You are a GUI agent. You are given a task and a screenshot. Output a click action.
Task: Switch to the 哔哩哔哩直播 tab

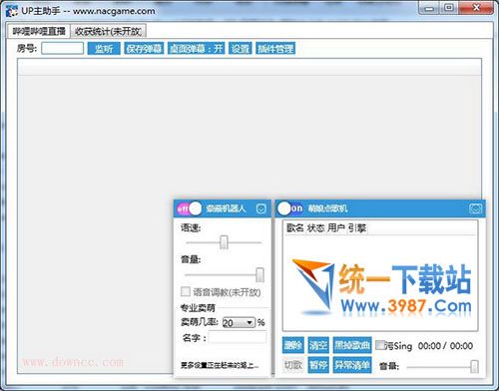tap(39, 31)
